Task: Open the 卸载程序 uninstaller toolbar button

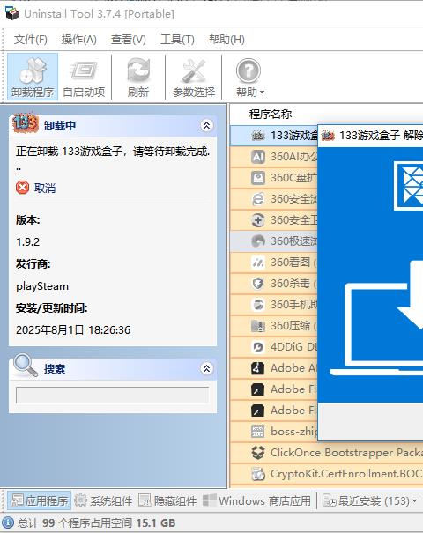Action: [33, 77]
